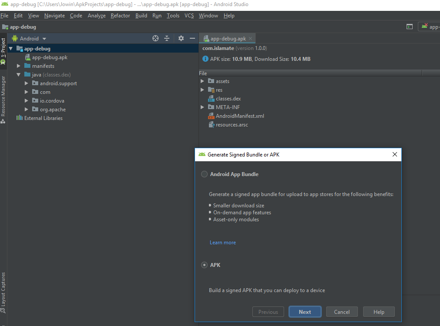Click the info icon beside APK size

(x=205, y=59)
